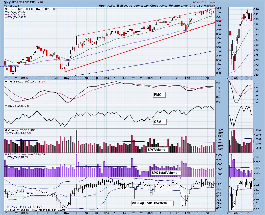Click the EMA(200) 345.99 legend text
The height and width of the screenshot is (215, 265).
coord(17,17)
